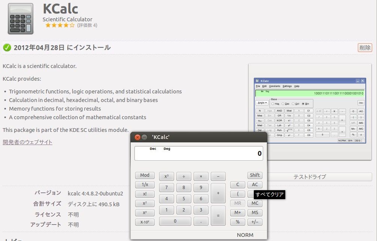The width and height of the screenshot is (377, 241).
Task: Click the plus + key
Action: point(218,193)
